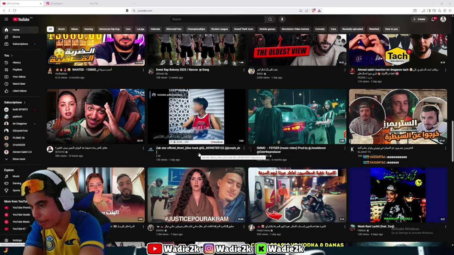Open the VodkaBets channel link
This screenshot has height=255, width=454.
pos(61,74)
